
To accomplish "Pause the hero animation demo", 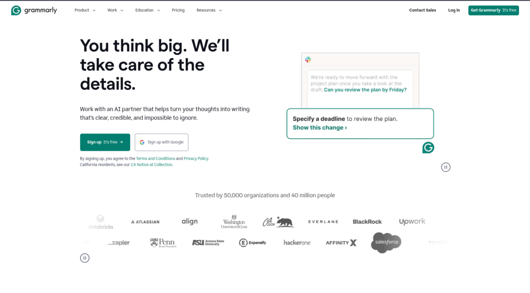I will click(x=446, y=167).
